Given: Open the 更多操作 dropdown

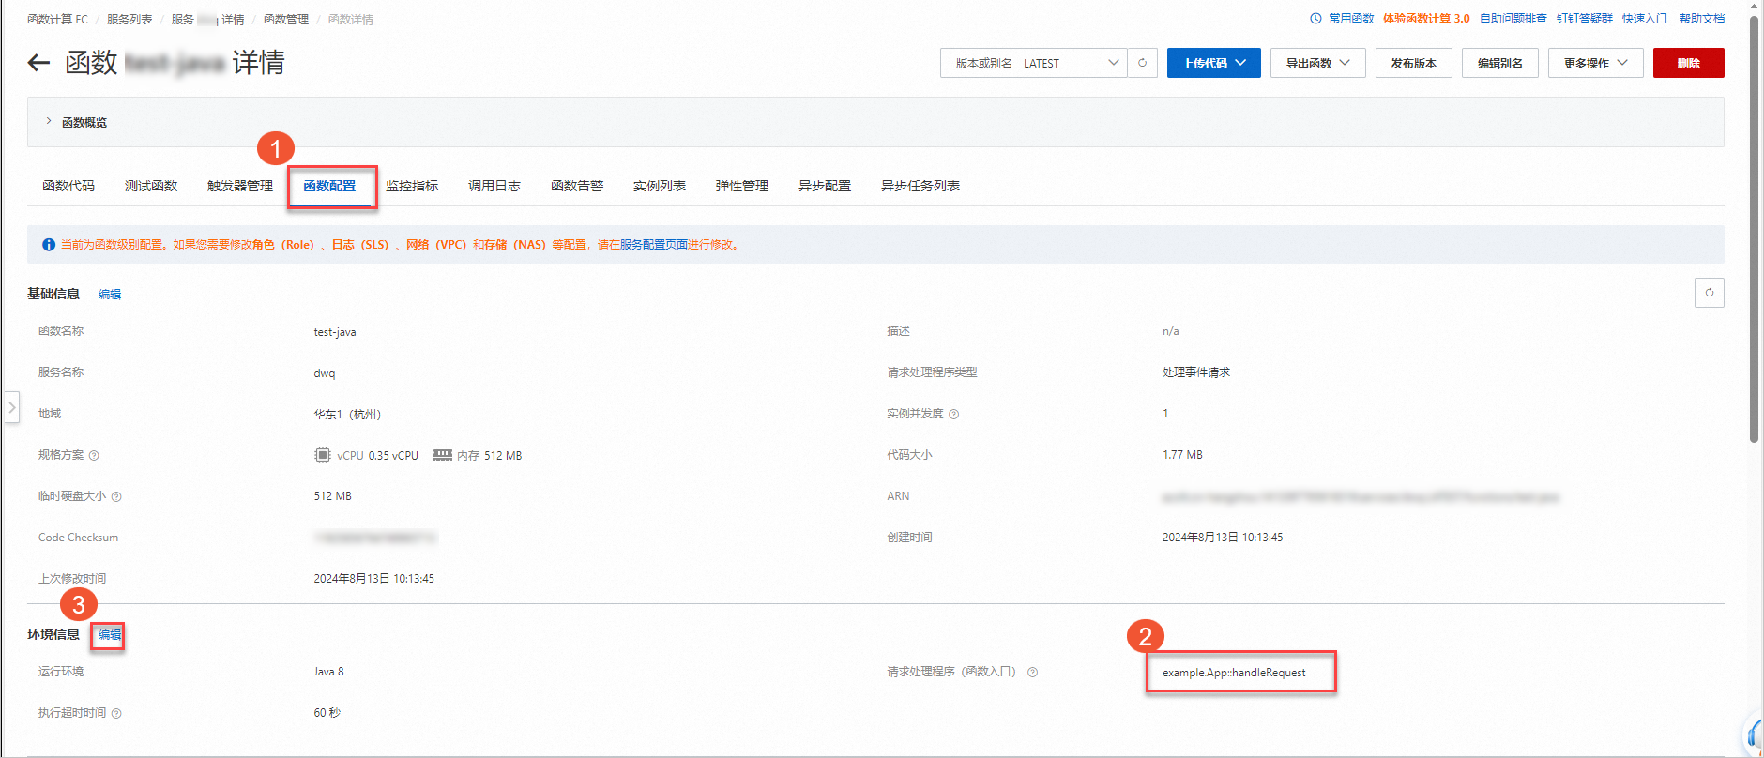Looking at the screenshot, I should click(1595, 63).
